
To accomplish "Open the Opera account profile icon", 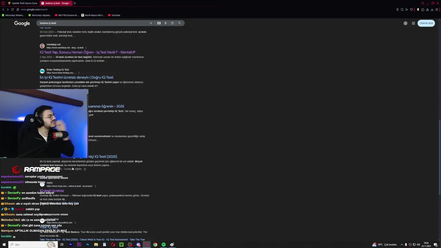I will tap(428, 10).
